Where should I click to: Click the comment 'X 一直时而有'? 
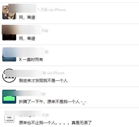(31, 59)
